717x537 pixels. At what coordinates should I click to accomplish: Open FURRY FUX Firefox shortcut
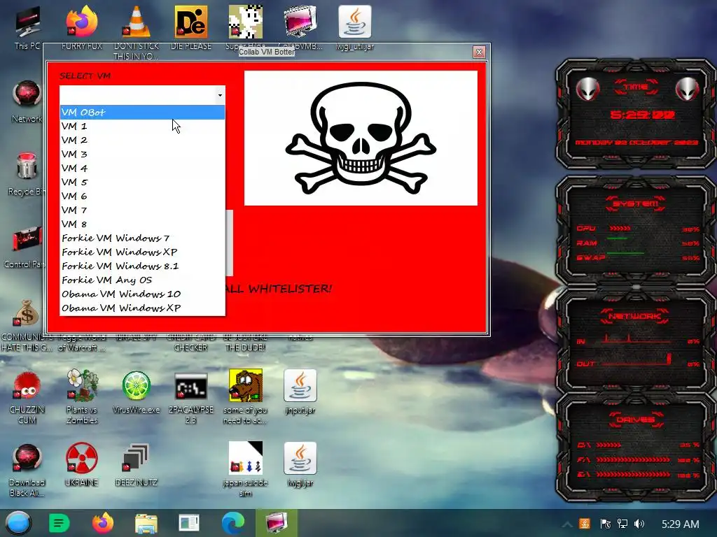point(82,27)
